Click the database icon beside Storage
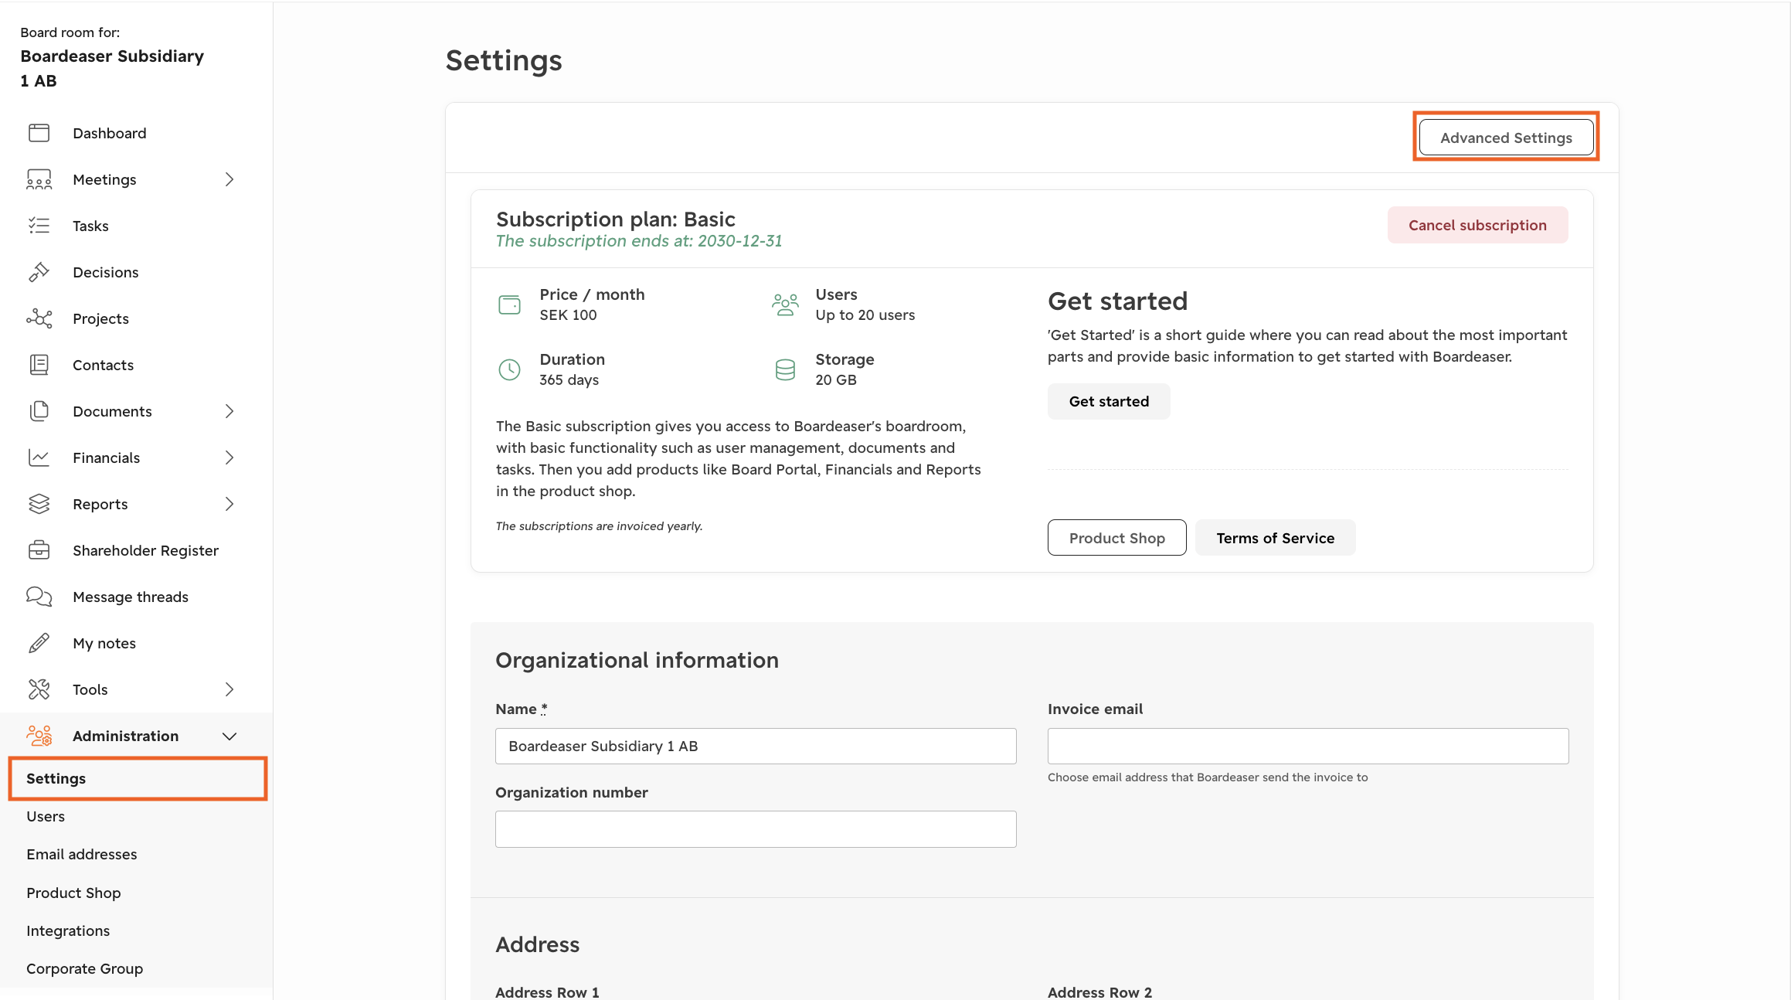The height and width of the screenshot is (1000, 1791). coord(785,369)
